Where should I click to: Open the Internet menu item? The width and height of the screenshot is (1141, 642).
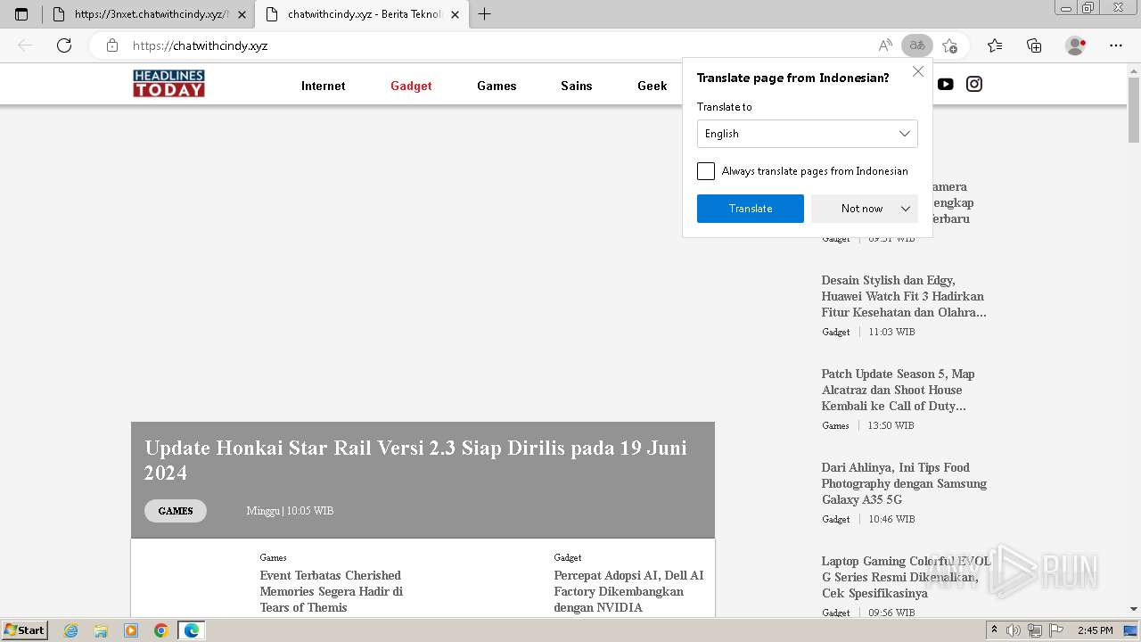point(323,86)
